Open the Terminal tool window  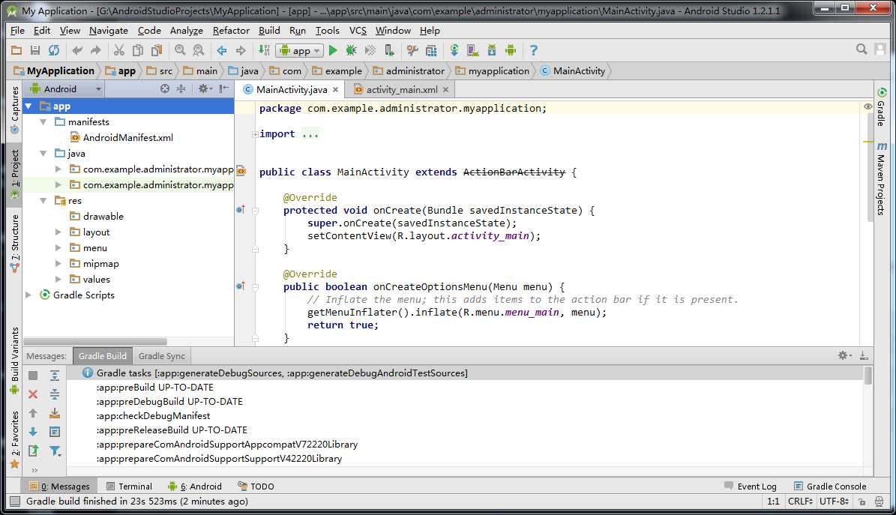tap(129, 487)
